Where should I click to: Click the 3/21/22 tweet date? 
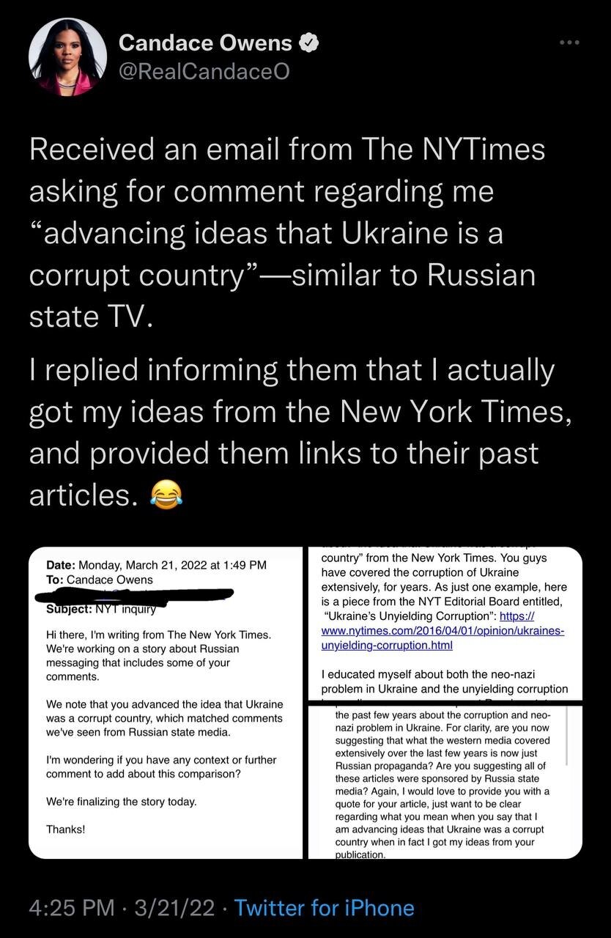tap(174, 909)
